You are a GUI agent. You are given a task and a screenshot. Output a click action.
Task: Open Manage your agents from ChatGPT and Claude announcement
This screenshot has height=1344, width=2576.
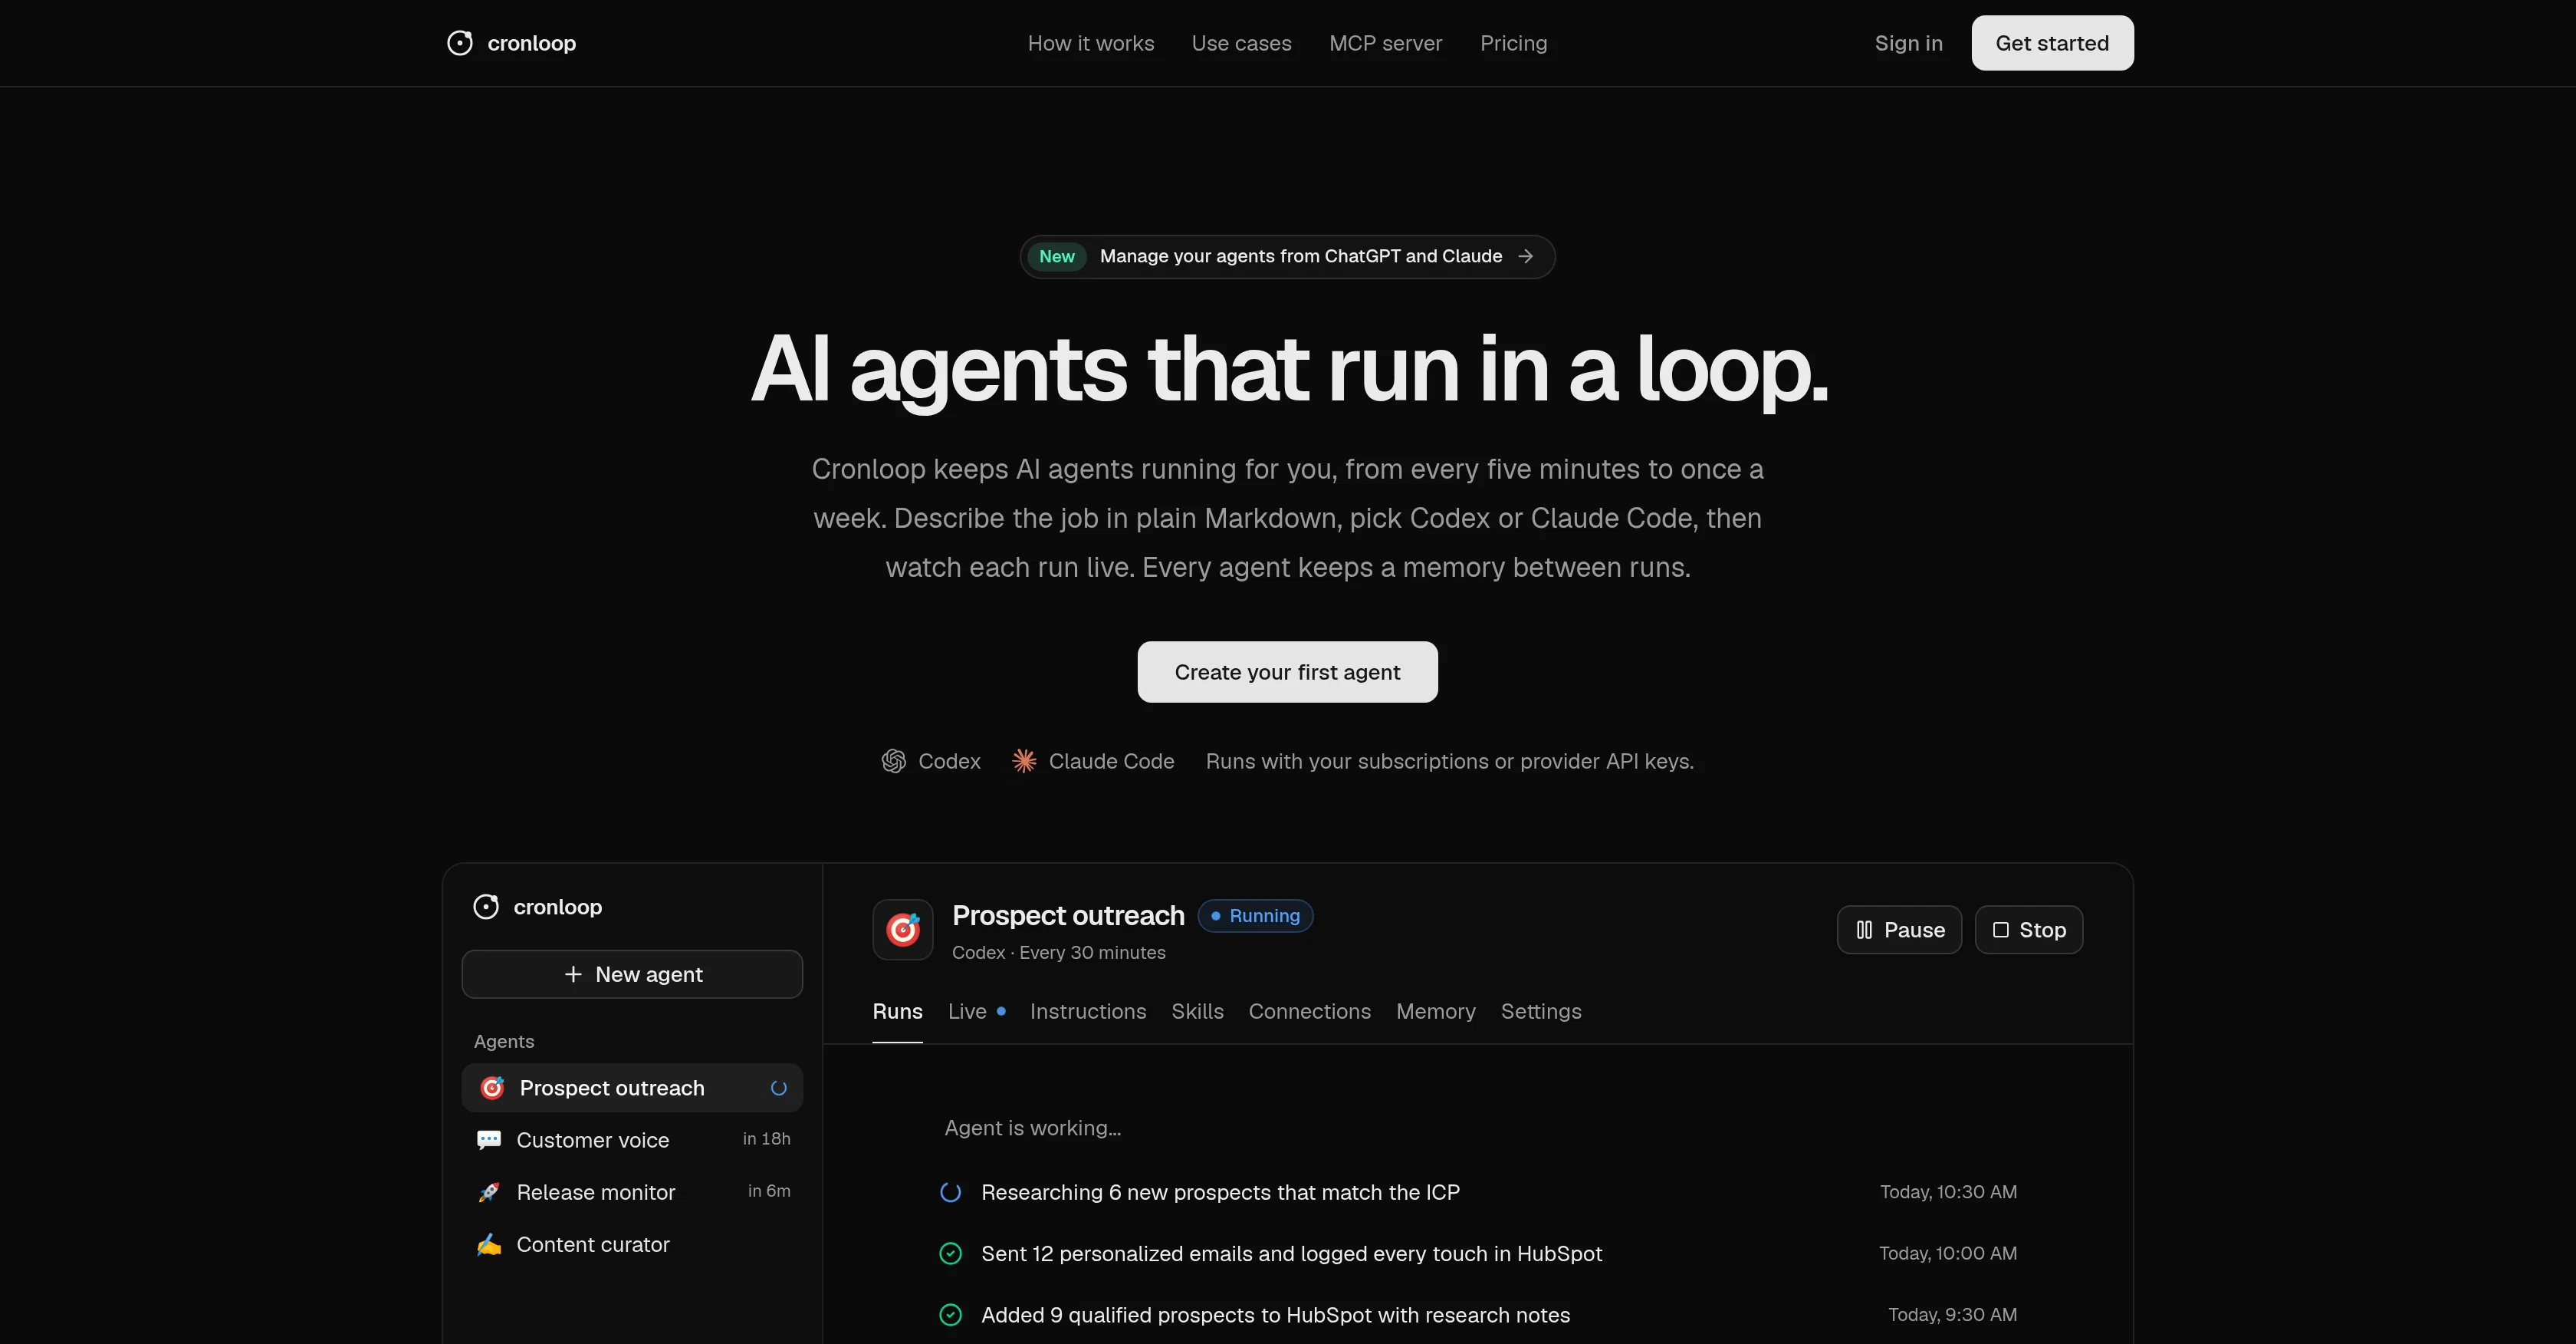click(x=1287, y=256)
